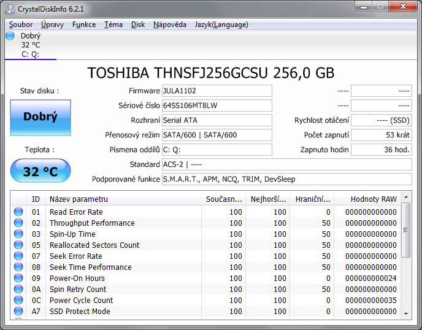The height and width of the screenshot is (330, 422).
Task: Open the Disk menu
Action: coord(138,25)
